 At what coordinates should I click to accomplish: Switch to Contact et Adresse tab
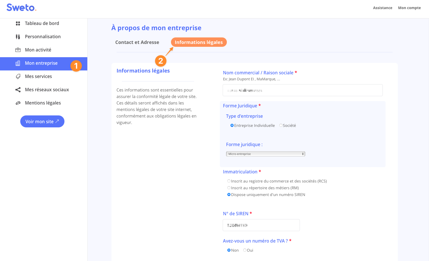point(137,42)
